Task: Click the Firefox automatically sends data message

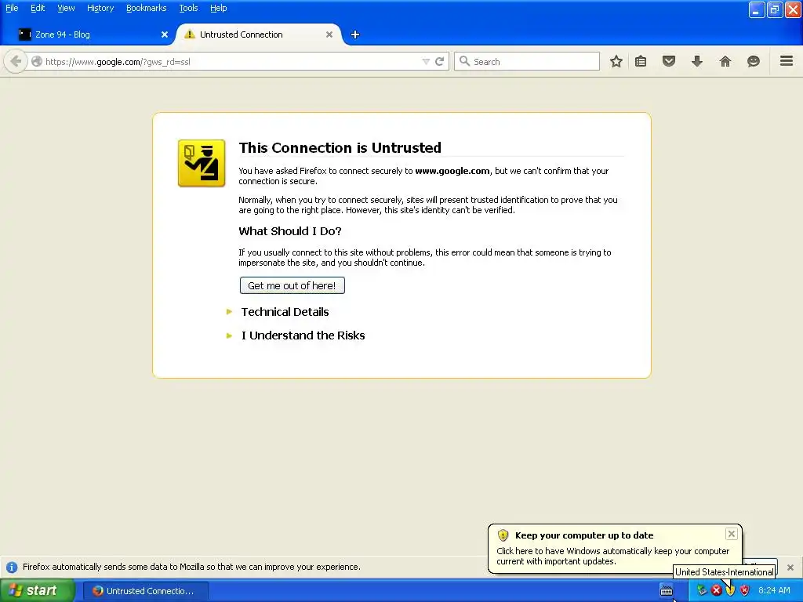Action: [191, 568]
